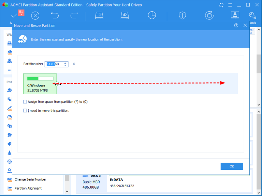Screen dimensions: 262x196
Task: Check I need to move this partition
Action: [x=25, y=111]
